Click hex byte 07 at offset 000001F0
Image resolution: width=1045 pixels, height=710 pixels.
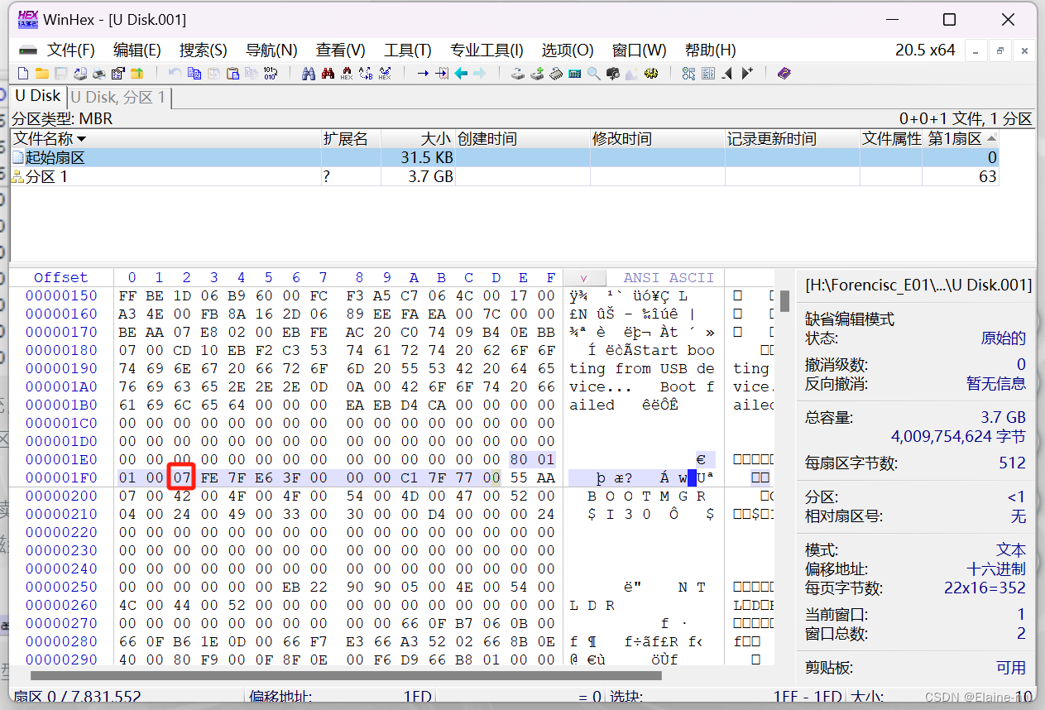coord(183,477)
